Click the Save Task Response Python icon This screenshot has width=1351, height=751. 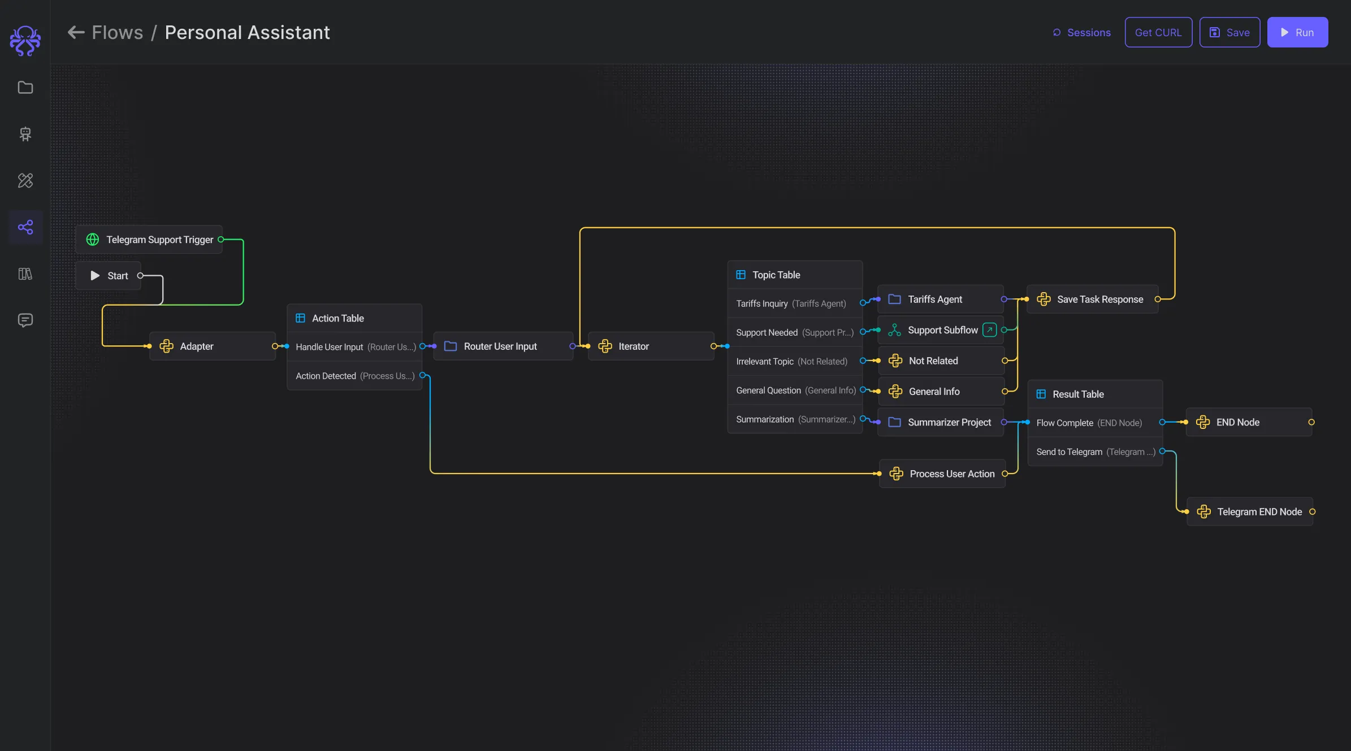click(x=1043, y=299)
